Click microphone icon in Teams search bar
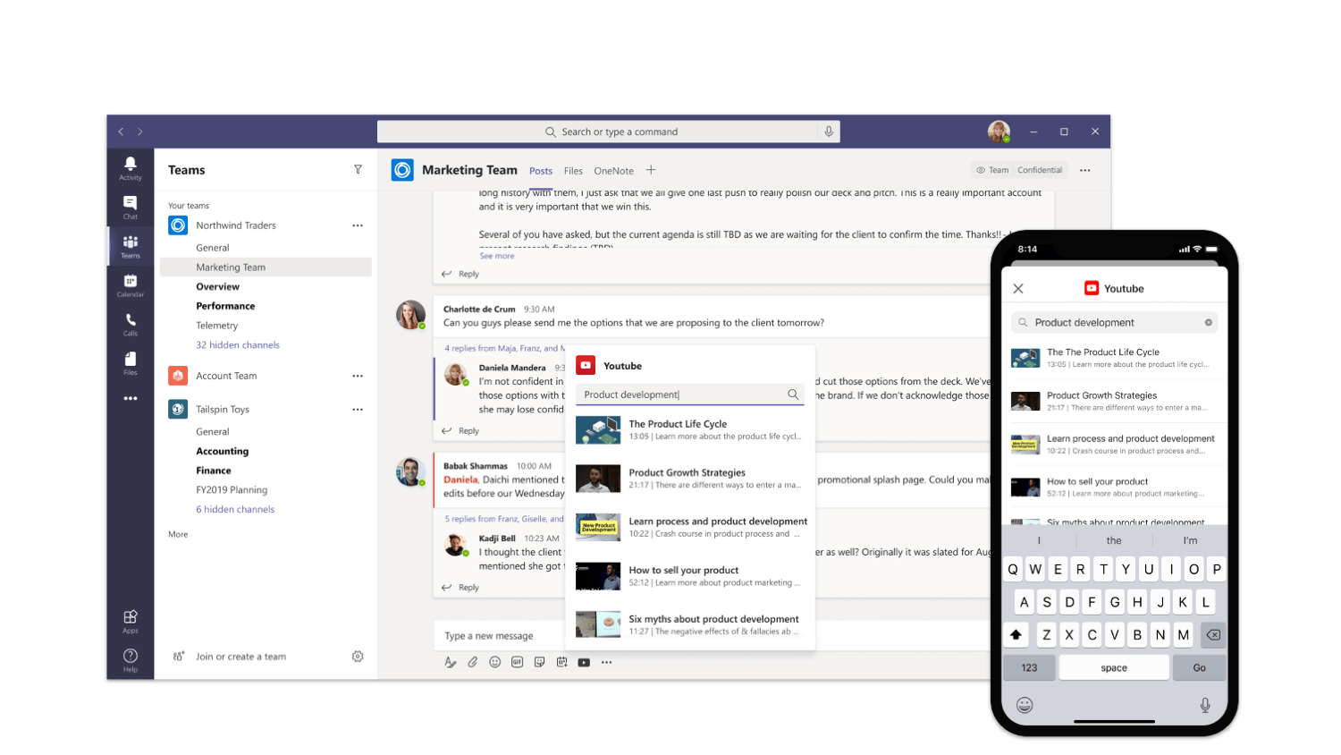The image size is (1341, 755). [829, 131]
